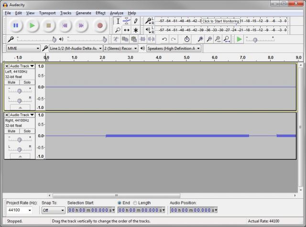Close the Right audio track with X
306x227 pixels.
[7, 115]
